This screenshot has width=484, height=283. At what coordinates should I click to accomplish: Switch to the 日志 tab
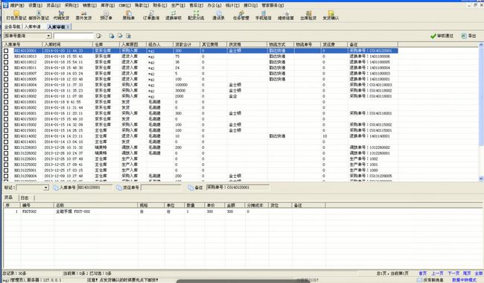(x=25, y=198)
